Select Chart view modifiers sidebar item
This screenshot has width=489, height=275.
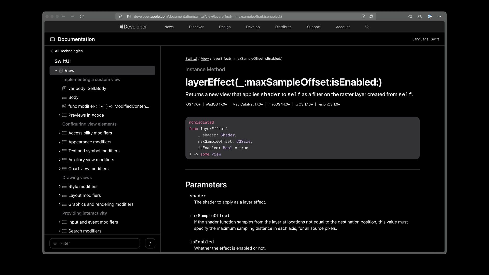[x=88, y=169]
